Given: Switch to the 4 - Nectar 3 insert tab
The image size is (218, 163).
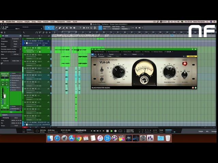Looking at the screenshot, I should [x=137, y=52].
